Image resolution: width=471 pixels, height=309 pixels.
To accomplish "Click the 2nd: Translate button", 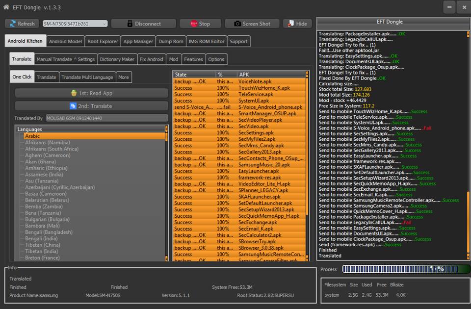I will (x=92, y=106).
